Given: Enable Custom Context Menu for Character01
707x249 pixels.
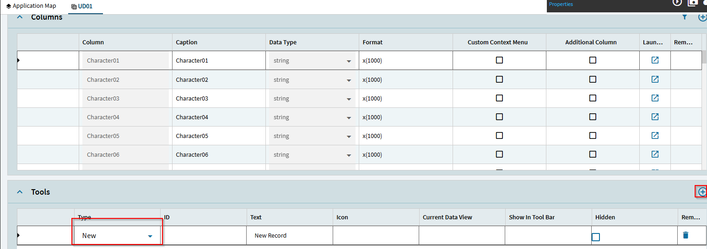Looking at the screenshot, I should [x=499, y=60].
